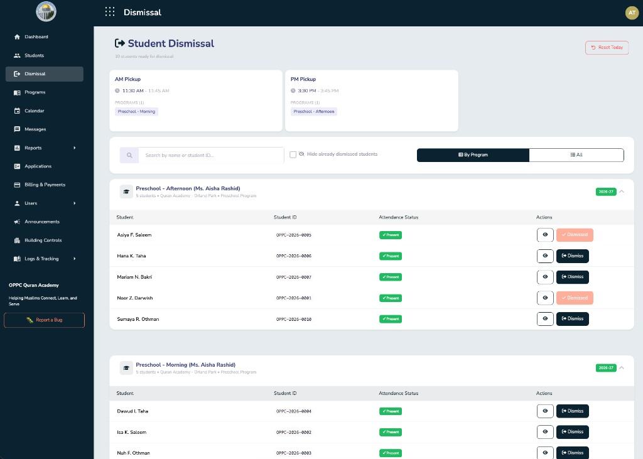Switch to the All view tab
Screen dimensions: 643x459
point(576,155)
